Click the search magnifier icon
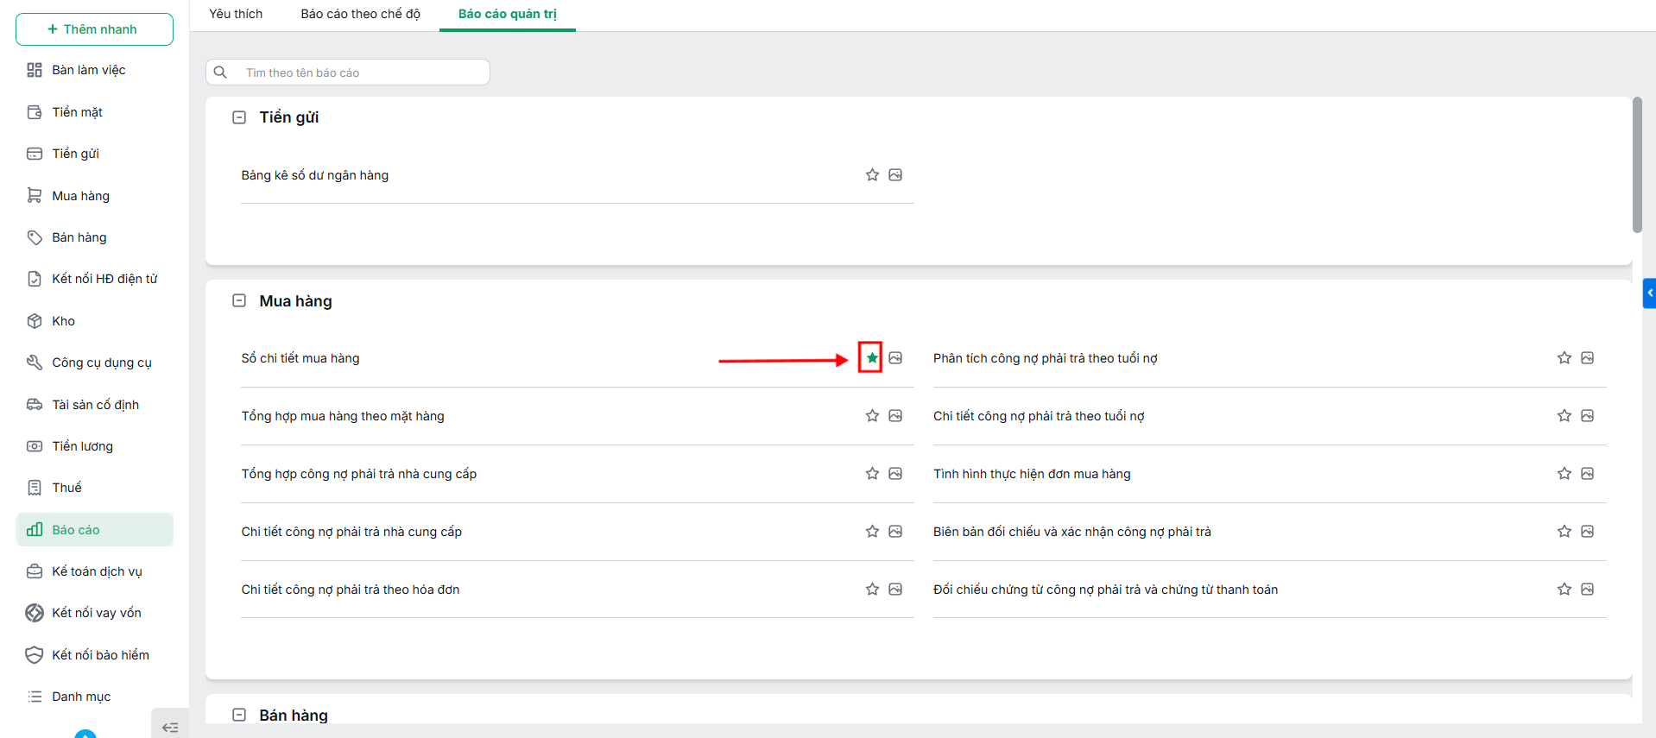This screenshot has height=738, width=1656. coord(220,73)
